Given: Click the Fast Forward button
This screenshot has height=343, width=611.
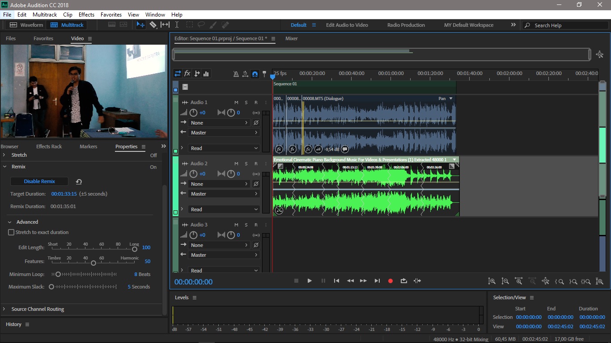Looking at the screenshot, I should (363, 281).
